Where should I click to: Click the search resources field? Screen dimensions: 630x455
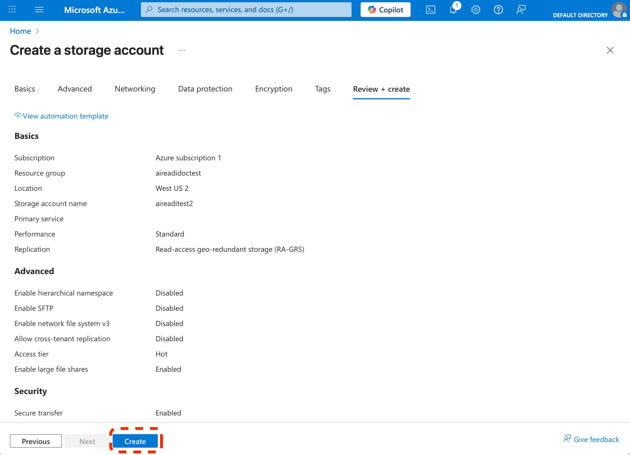[x=246, y=10]
